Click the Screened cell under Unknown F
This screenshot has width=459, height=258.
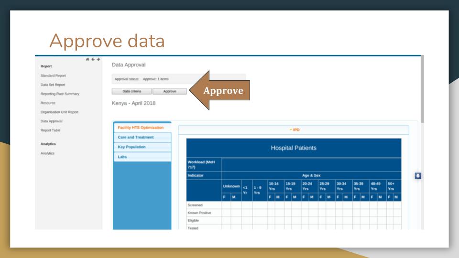(226, 205)
